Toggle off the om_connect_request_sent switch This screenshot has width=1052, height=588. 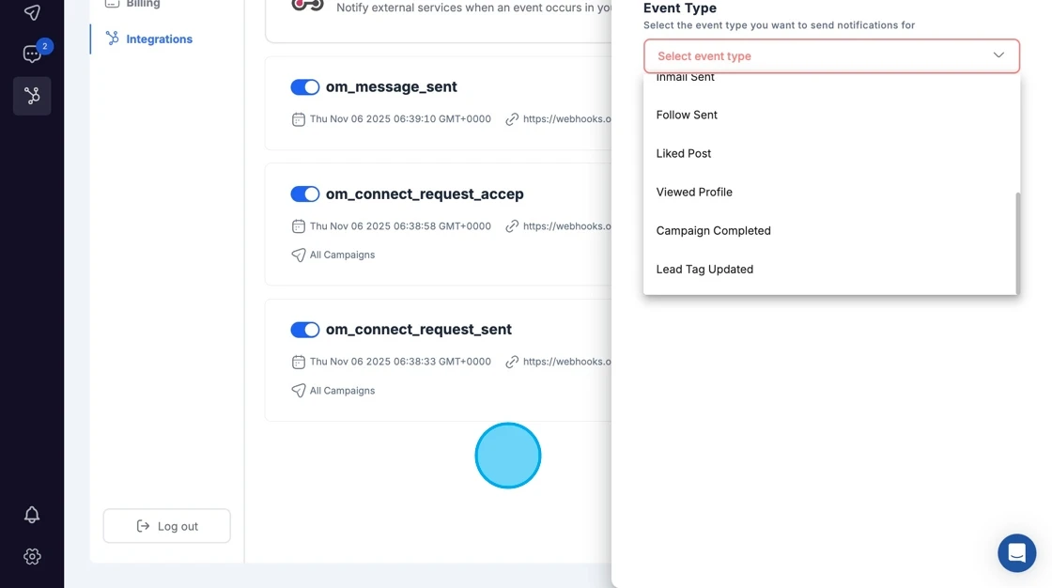point(305,330)
